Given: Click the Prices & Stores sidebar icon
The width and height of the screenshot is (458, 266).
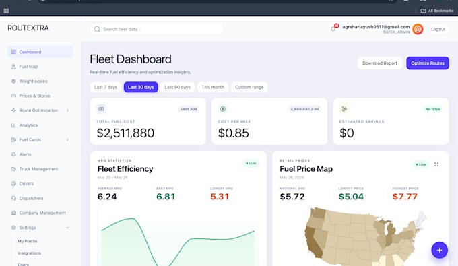Looking at the screenshot, I should click(x=13, y=96).
